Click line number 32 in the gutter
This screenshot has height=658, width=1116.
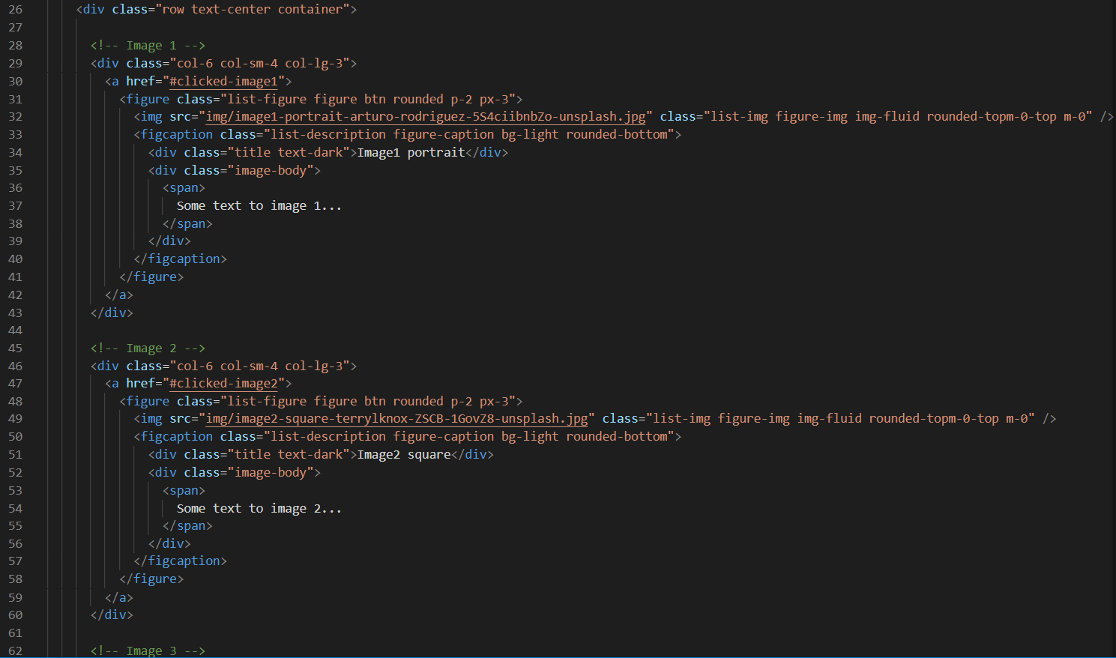click(16, 116)
